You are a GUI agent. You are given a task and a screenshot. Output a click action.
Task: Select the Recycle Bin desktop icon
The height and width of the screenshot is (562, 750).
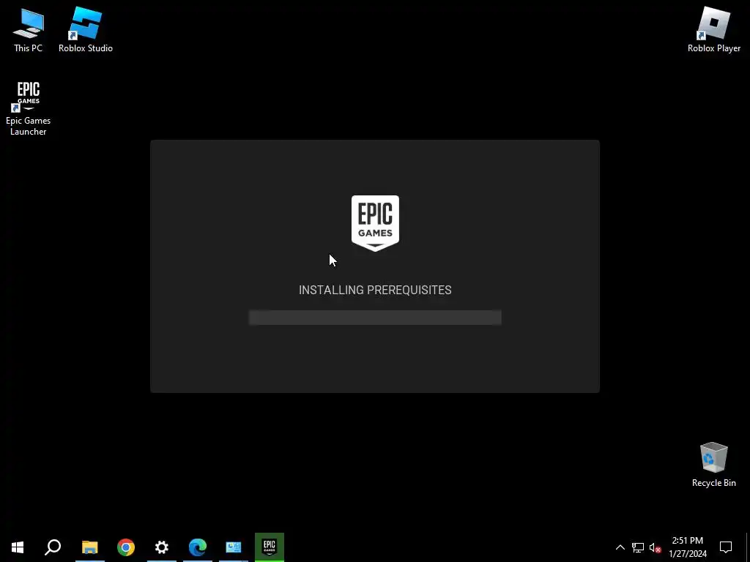coord(713,465)
